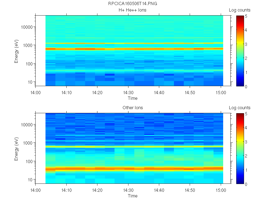Click the Log counts label above H+ He++ colorbar
This screenshot has height=206, width=274.
[239, 10]
